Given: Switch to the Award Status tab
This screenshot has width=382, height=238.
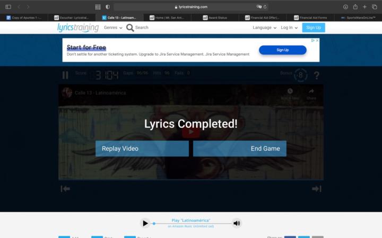Looking at the screenshot, I should 215,17.
